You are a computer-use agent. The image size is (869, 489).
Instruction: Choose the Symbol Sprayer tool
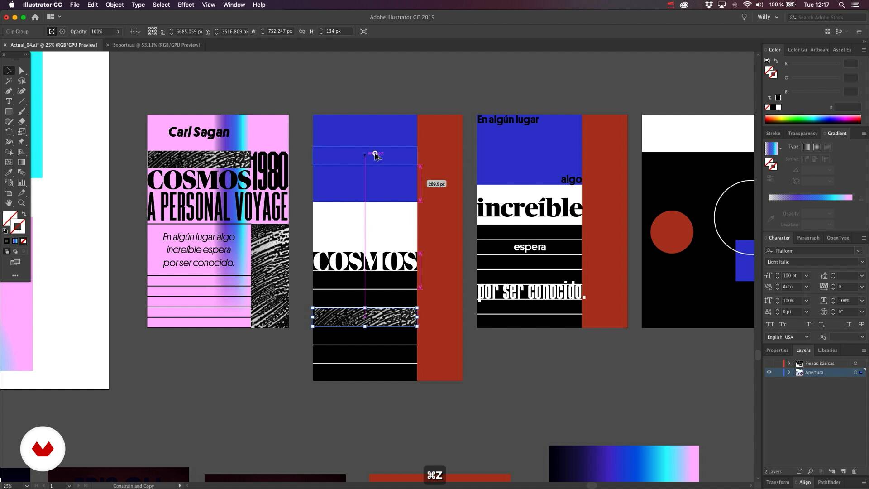[9, 182]
